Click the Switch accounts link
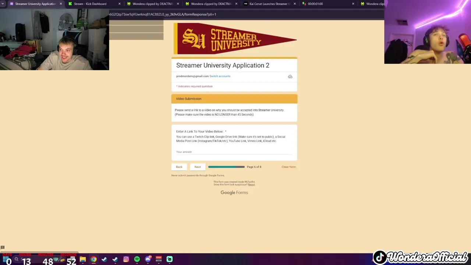This screenshot has height=265, width=471. pyautogui.click(x=220, y=76)
